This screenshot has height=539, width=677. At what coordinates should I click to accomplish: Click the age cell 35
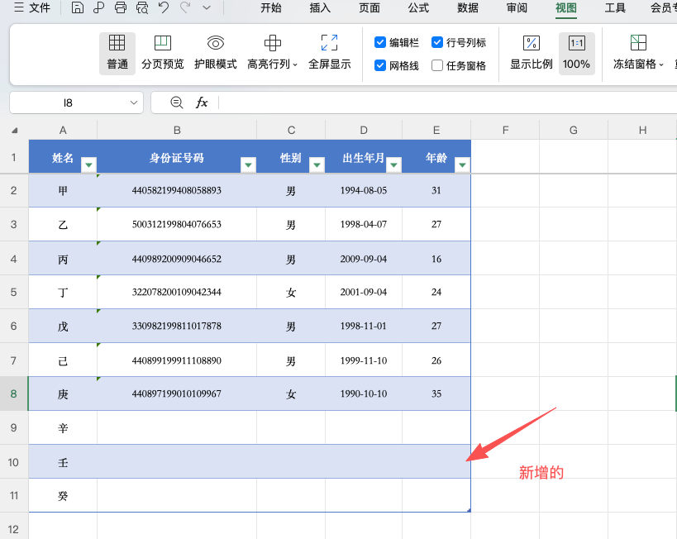click(x=436, y=394)
